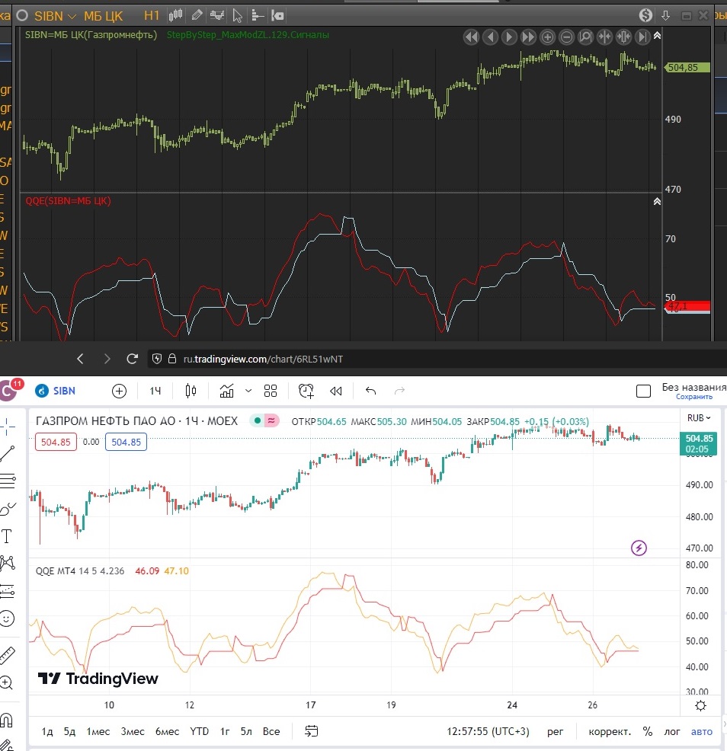727x751 pixels.
Task: Click the add symbol plus icon
Action: click(119, 391)
